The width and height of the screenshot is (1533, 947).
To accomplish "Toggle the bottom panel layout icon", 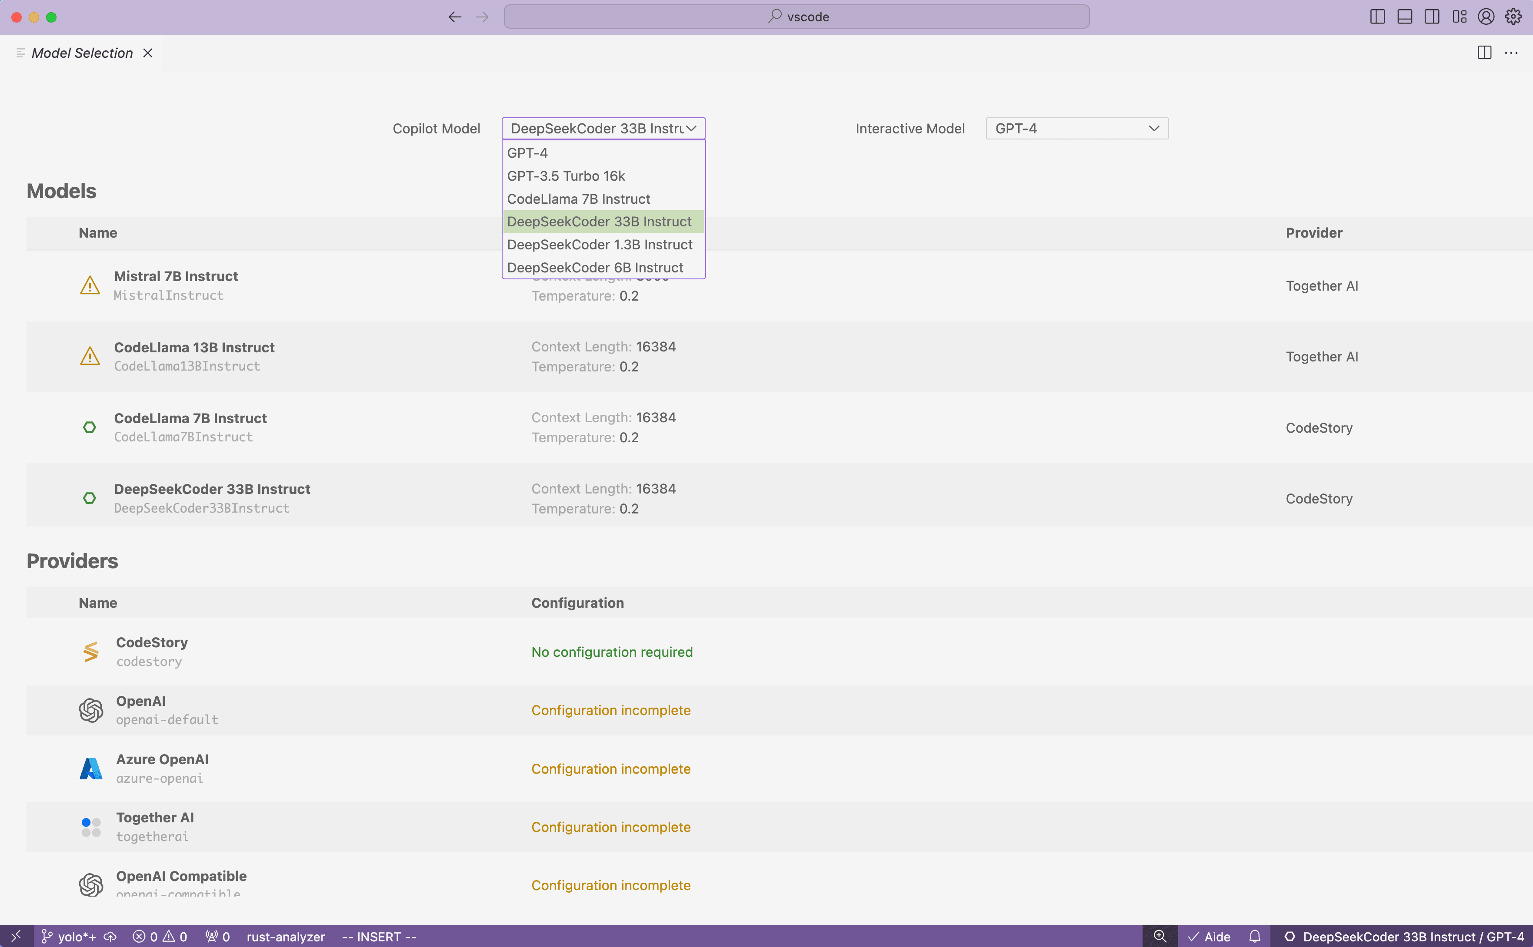I will (x=1404, y=17).
